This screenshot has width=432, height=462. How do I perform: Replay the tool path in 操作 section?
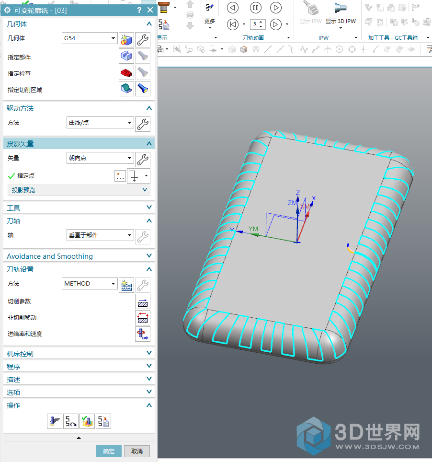[71, 421]
